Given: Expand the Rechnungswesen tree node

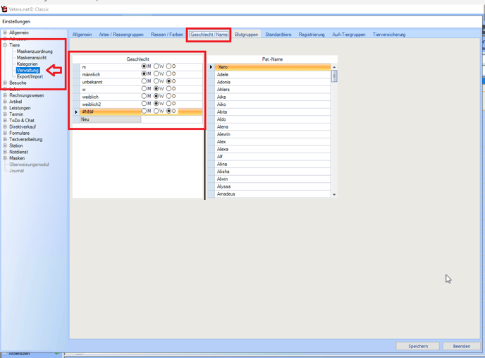Looking at the screenshot, I should (5, 95).
